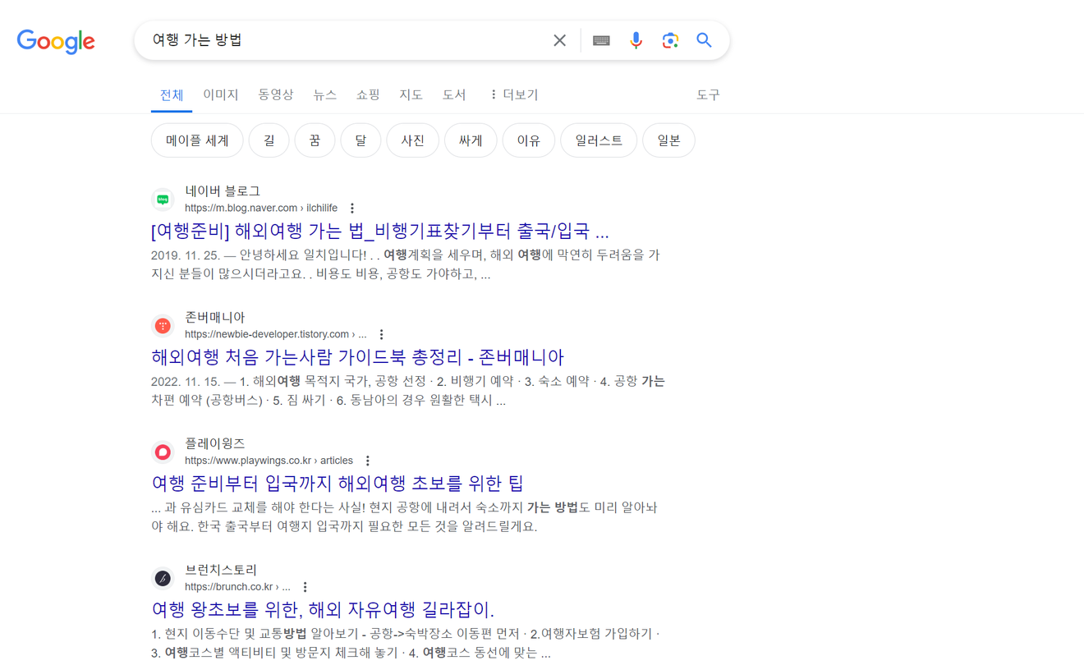Open 해외여행 처음 가는사람 가이드북 총정리 result

coord(357,357)
